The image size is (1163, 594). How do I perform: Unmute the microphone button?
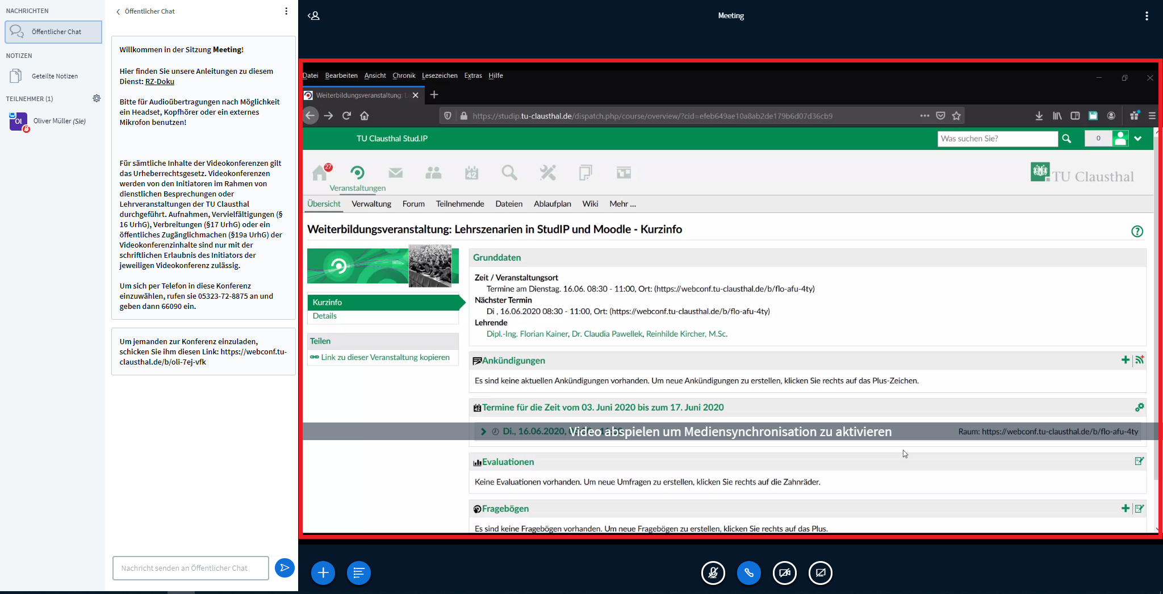click(x=713, y=573)
